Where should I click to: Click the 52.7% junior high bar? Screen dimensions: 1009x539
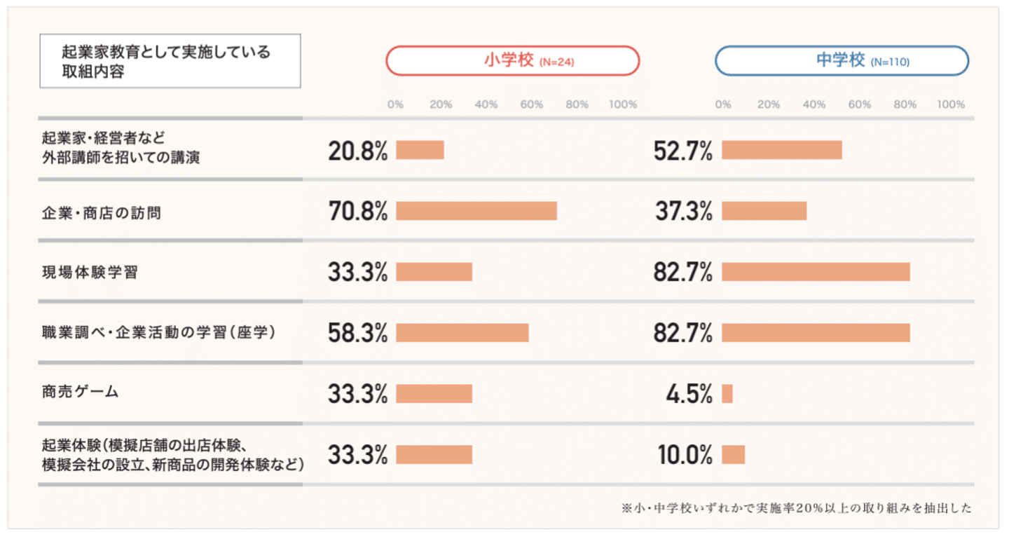pyautogui.click(x=782, y=150)
